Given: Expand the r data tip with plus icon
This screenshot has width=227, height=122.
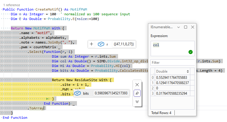Looking at the screenshot, I should tap(92, 44).
